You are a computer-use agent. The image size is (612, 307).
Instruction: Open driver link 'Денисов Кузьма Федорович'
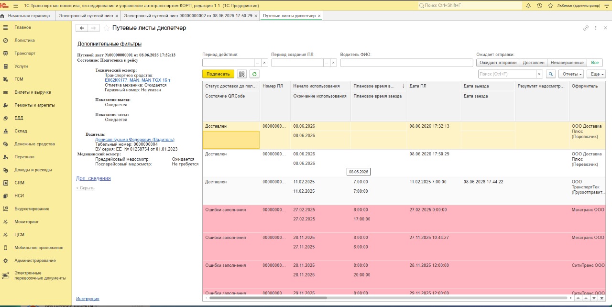(135, 139)
